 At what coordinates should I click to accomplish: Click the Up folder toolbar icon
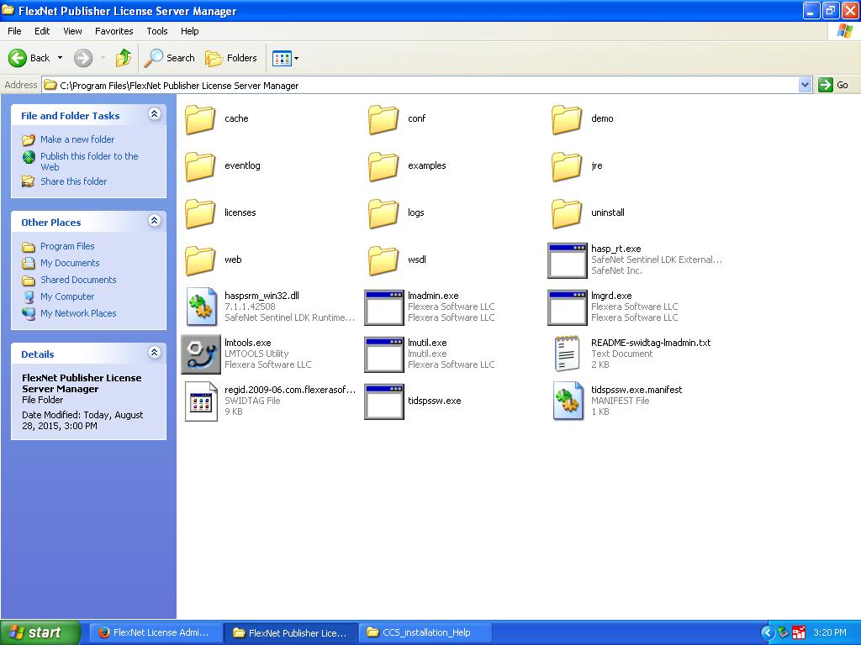(x=124, y=58)
